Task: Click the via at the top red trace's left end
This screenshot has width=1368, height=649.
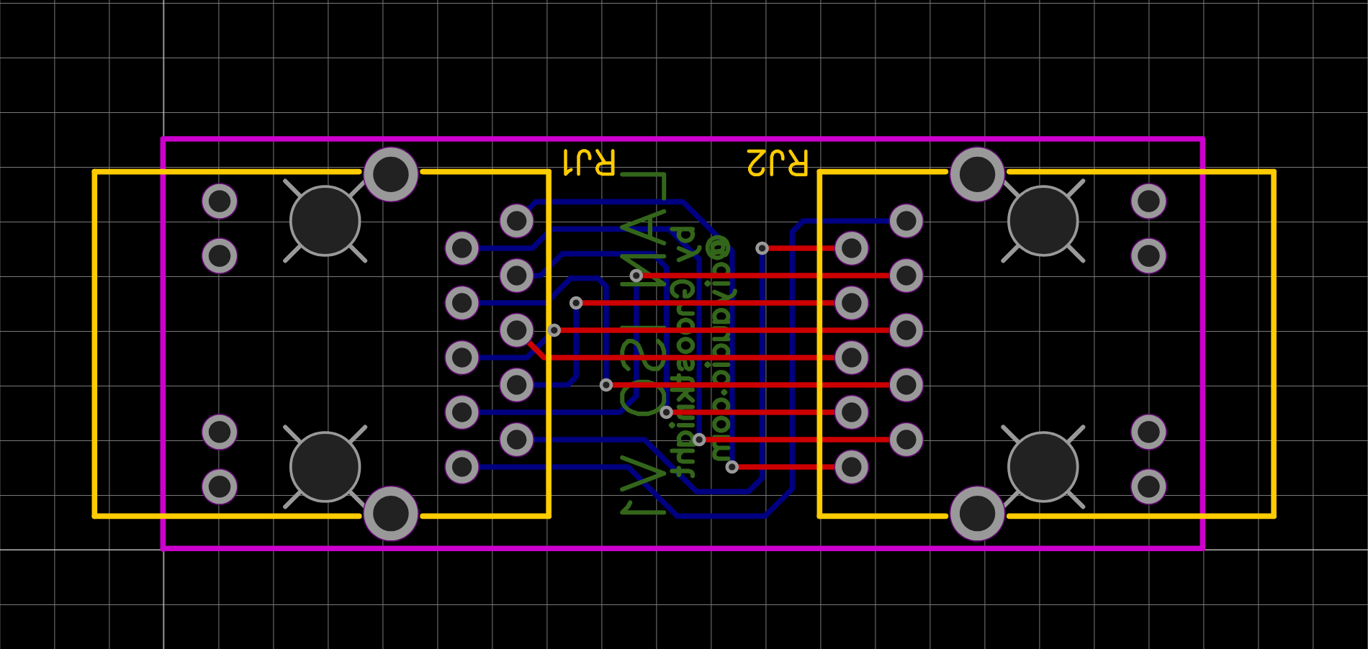Action: (x=762, y=248)
